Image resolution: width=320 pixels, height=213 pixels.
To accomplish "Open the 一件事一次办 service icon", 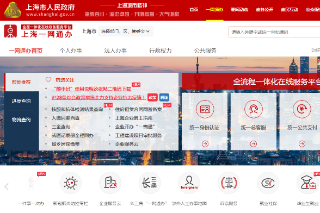I will [31, 183].
